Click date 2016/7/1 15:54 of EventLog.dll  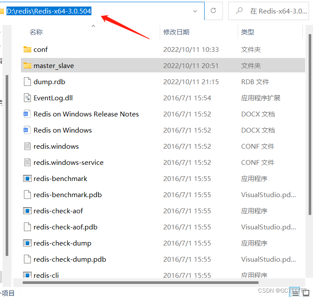187,98
